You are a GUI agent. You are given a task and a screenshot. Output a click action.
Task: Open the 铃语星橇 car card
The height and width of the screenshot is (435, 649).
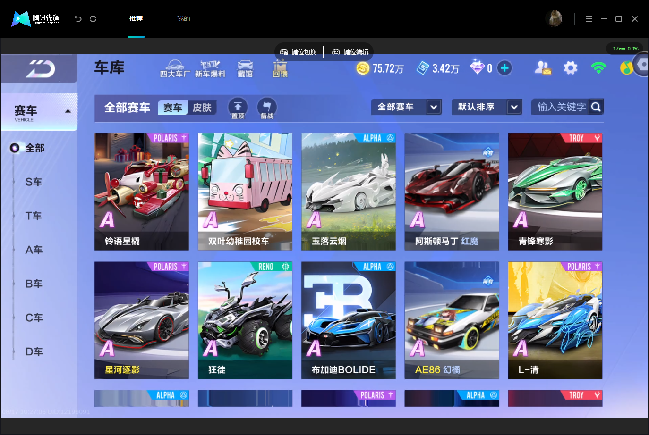pos(142,192)
